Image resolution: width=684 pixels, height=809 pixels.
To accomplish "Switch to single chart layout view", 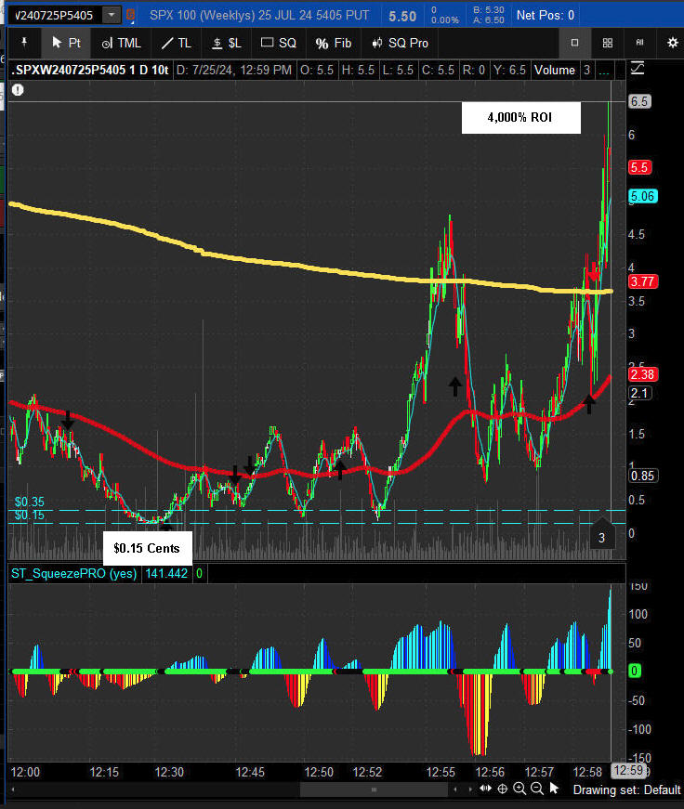I will [574, 43].
